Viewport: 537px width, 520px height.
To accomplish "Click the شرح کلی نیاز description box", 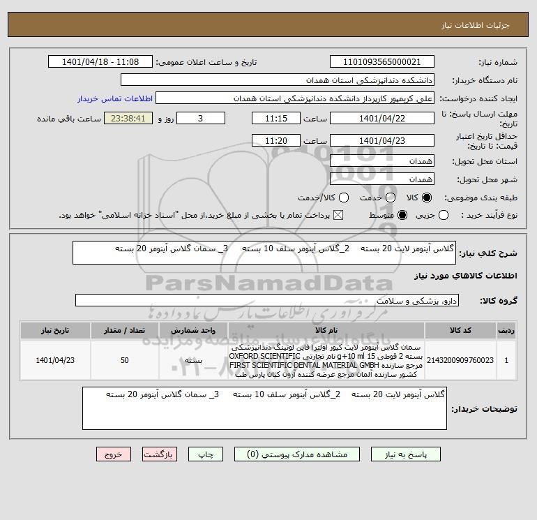I will [x=264, y=253].
